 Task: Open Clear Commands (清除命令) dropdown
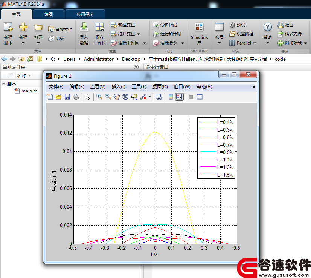tap(183, 43)
